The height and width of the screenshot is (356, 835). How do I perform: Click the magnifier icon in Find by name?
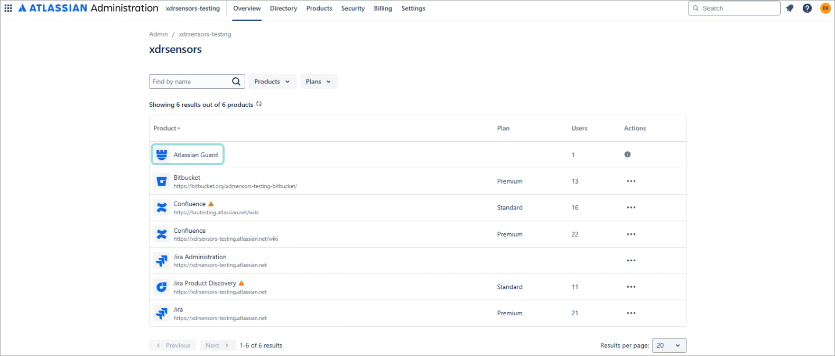[x=236, y=81]
